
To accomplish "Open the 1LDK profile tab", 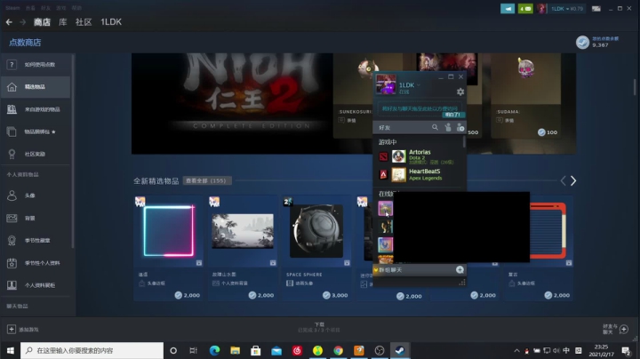I will 111,22.
